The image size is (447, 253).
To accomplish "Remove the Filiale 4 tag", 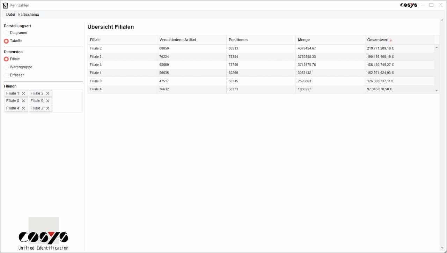I will (x=23, y=108).
